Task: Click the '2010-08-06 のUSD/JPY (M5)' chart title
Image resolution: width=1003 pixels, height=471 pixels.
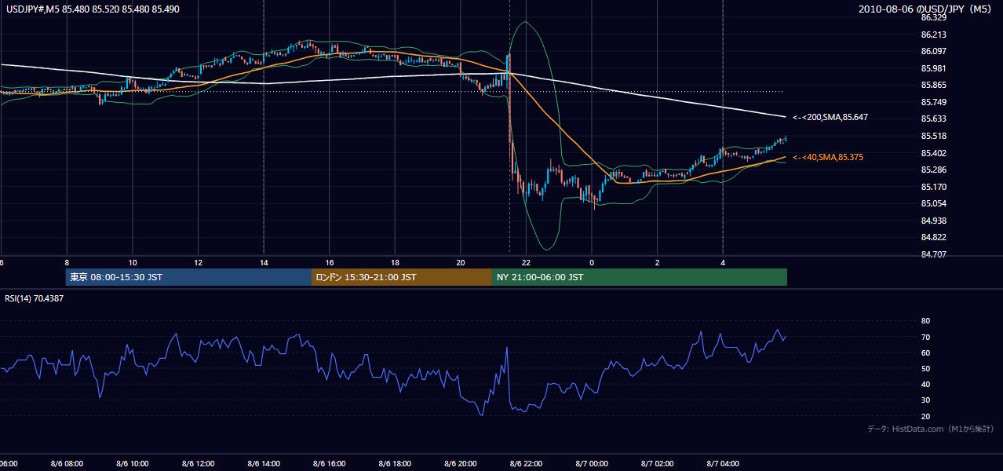Action: pos(925,9)
